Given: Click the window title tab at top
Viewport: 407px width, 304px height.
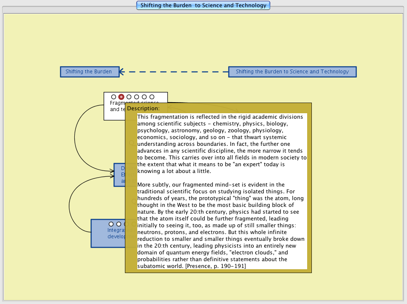Looking at the screenshot, I should coord(203,6).
